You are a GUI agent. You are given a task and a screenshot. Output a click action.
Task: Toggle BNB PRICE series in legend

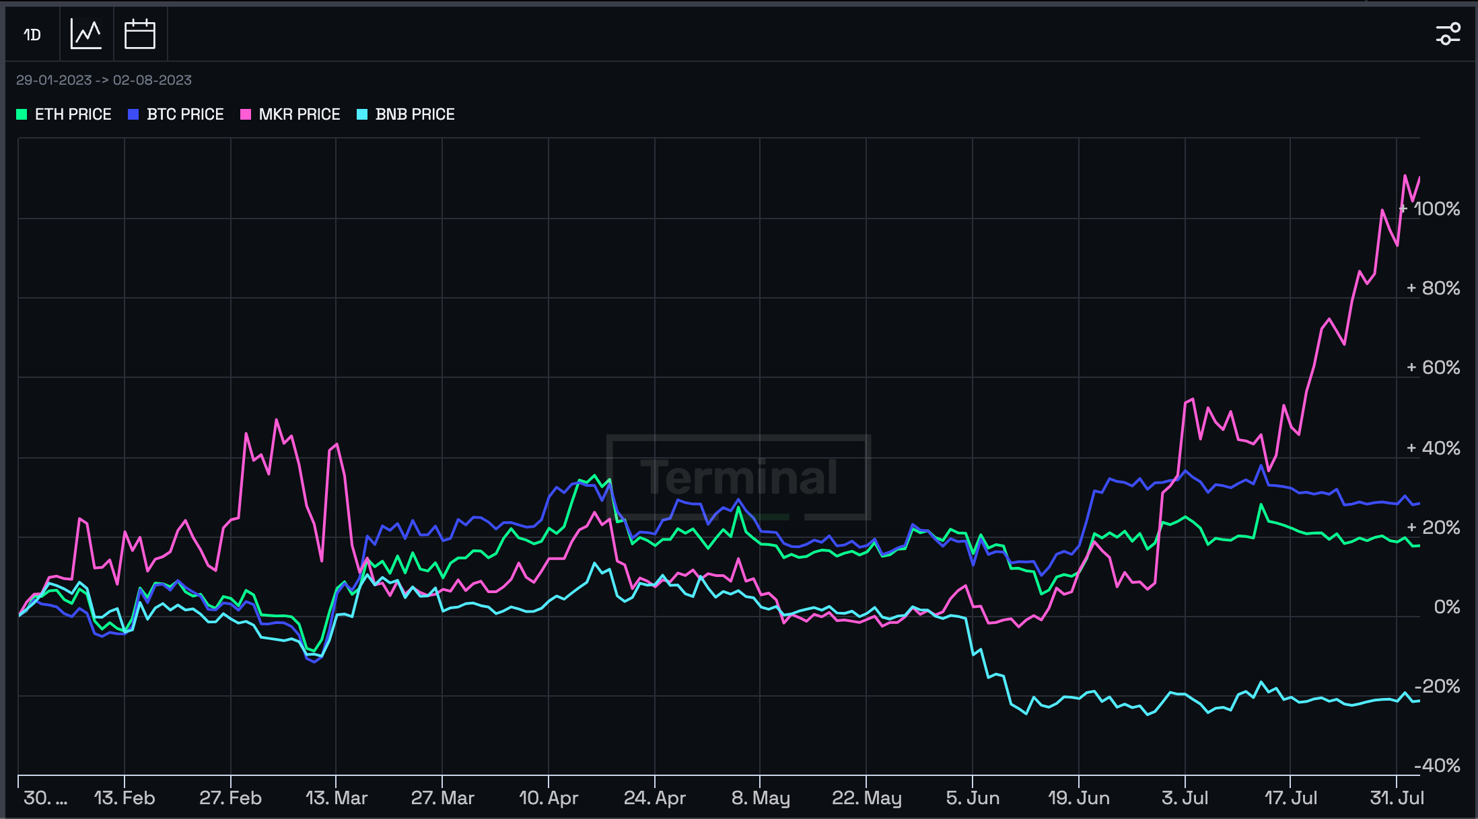pos(406,114)
